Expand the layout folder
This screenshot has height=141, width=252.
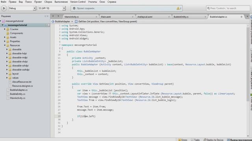tap(7, 74)
